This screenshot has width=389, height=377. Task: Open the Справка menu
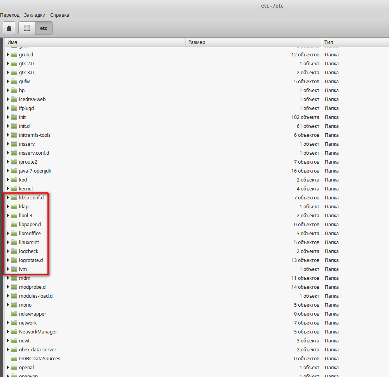click(60, 15)
